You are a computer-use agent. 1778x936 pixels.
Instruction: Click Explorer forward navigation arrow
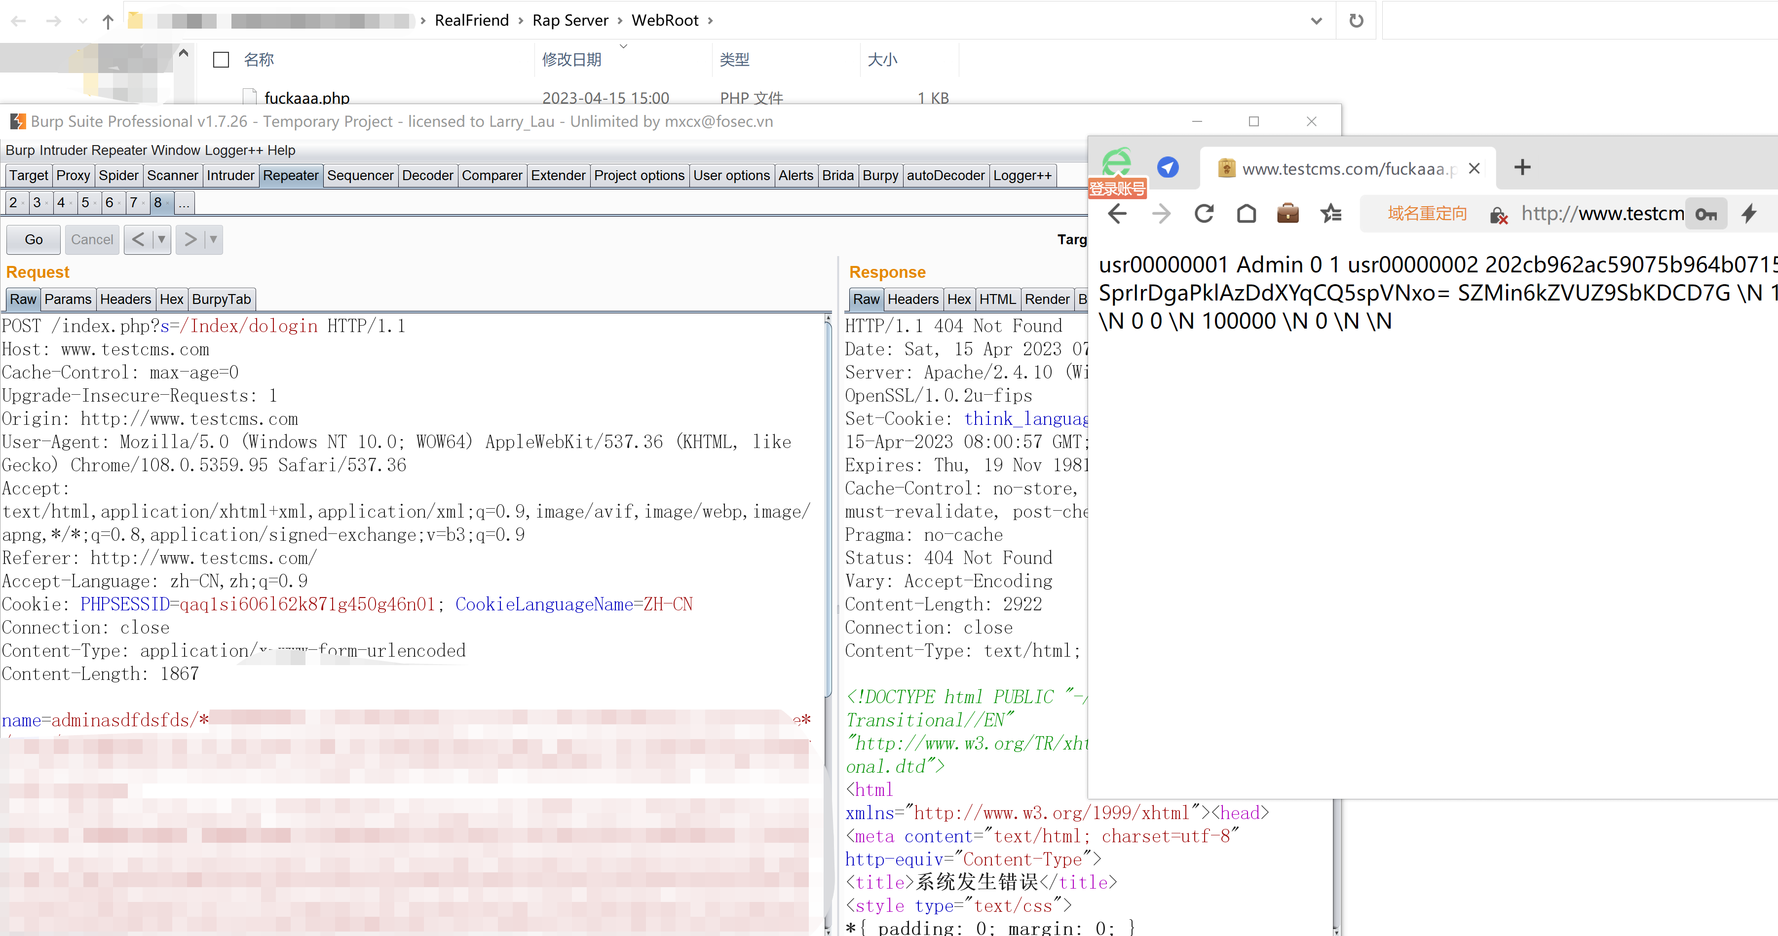[53, 21]
